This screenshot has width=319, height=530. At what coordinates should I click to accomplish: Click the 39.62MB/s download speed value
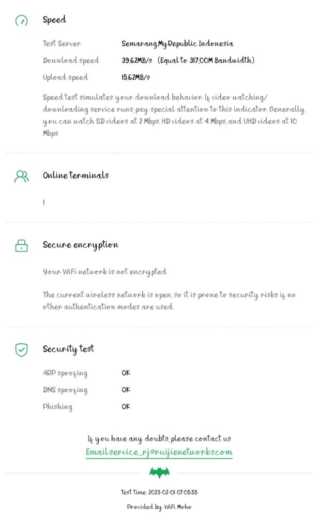click(136, 61)
